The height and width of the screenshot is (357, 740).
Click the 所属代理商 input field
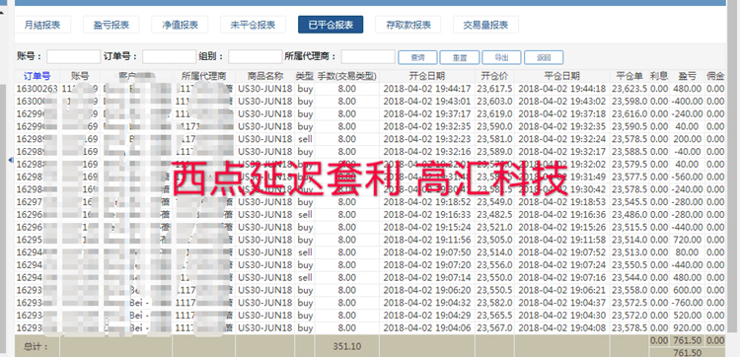click(x=368, y=57)
